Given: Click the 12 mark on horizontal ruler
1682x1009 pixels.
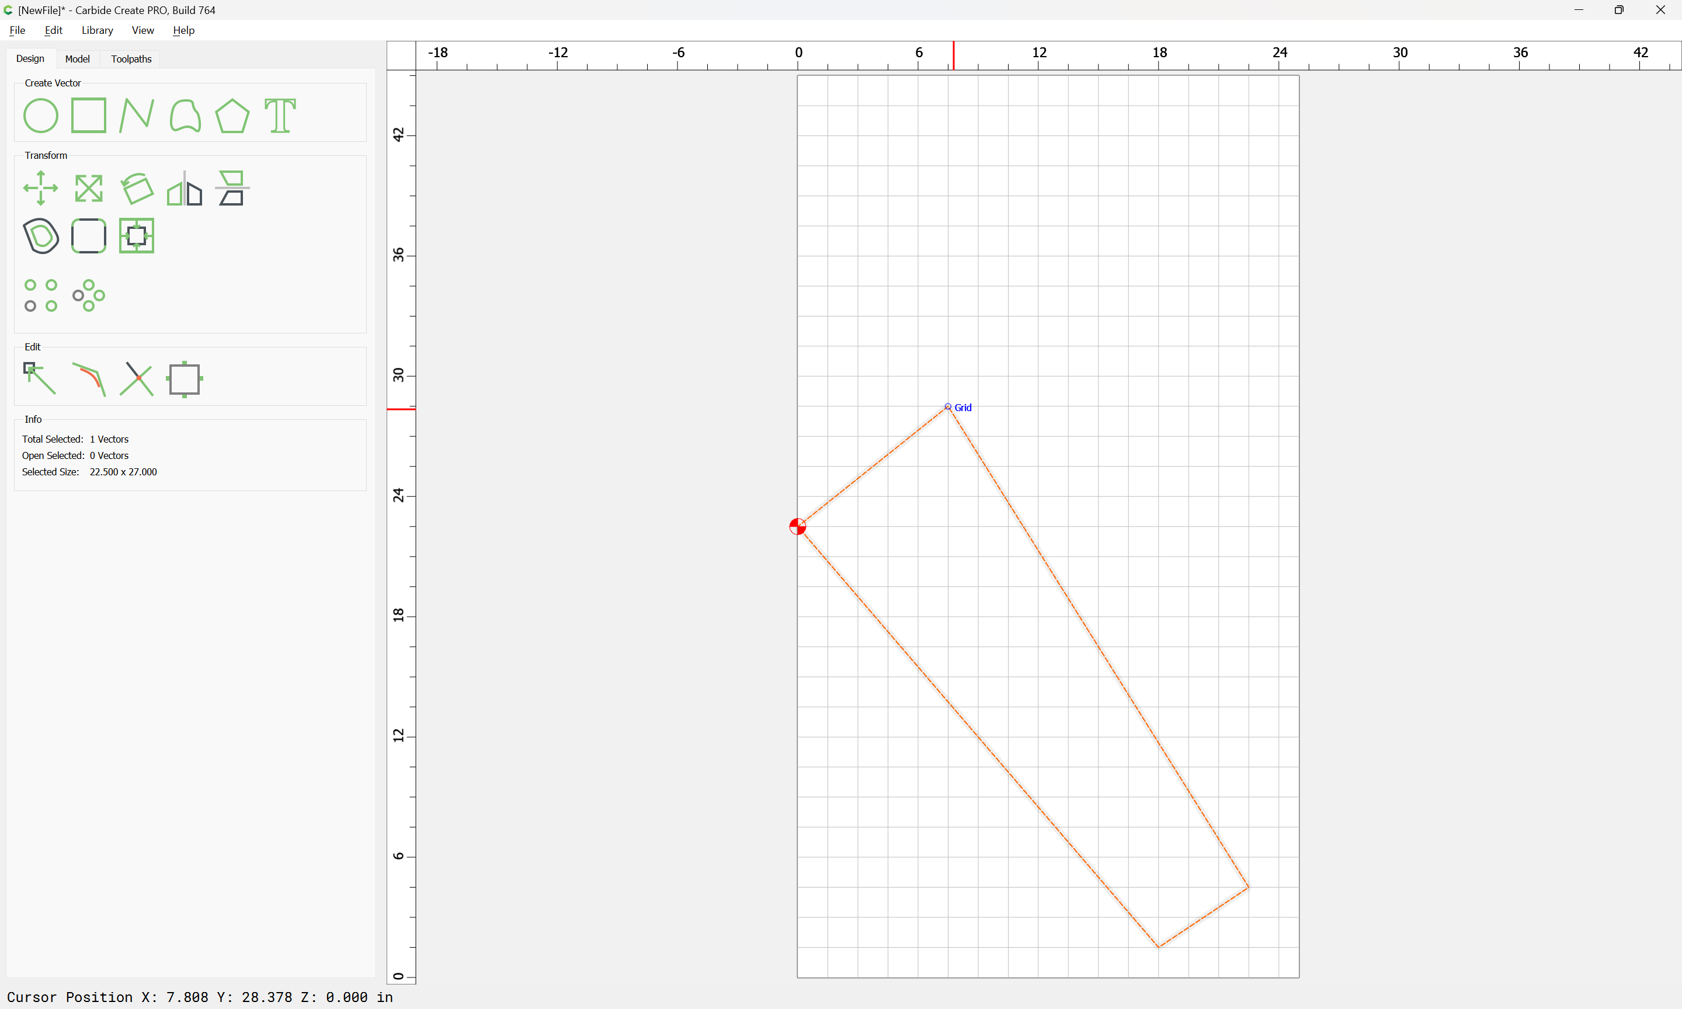Looking at the screenshot, I should pos(1039,53).
